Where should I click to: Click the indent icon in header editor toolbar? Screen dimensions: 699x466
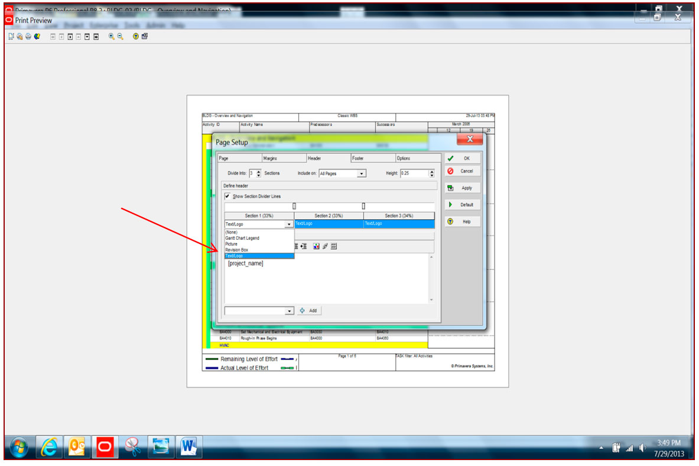304,246
